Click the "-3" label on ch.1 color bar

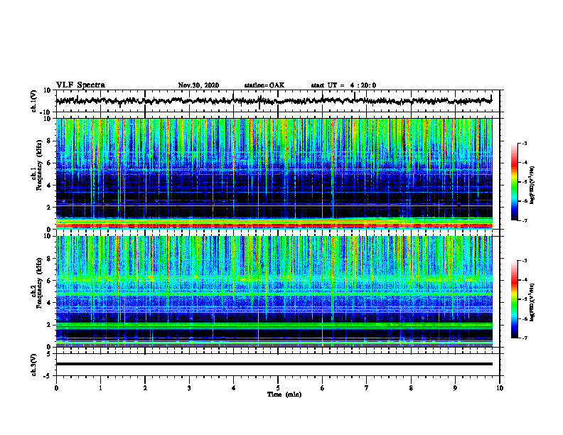coord(525,143)
